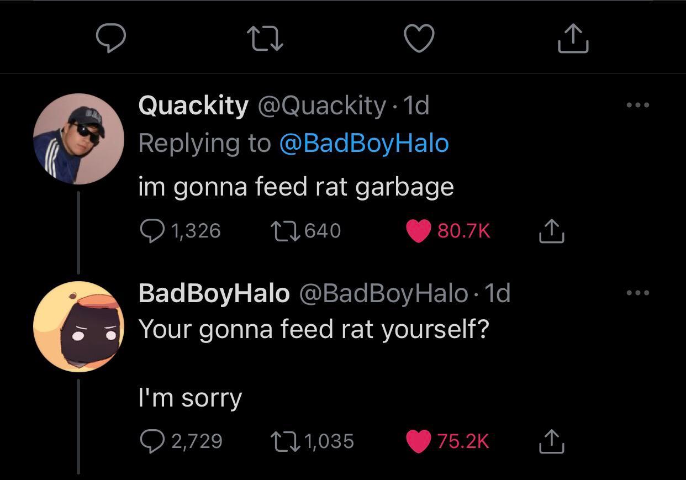Image resolution: width=686 pixels, height=480 pixels.
Task: Reply to the top tweet
Action: pos(110,38)
